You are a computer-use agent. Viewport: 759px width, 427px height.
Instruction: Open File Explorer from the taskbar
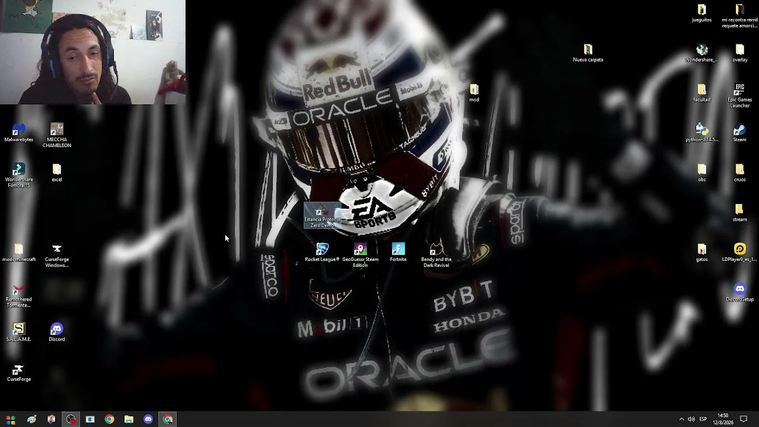[x=129, y=419]
